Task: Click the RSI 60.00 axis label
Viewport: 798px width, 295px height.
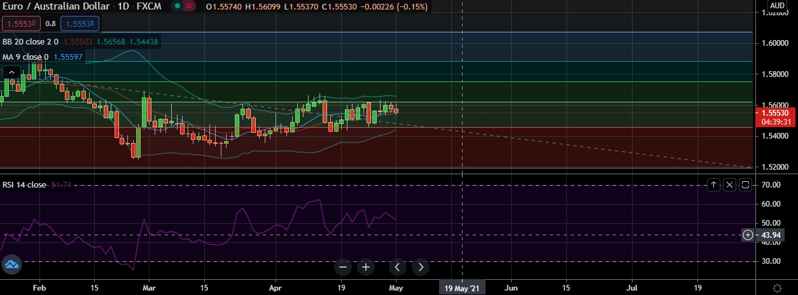Action: (771, 204)
